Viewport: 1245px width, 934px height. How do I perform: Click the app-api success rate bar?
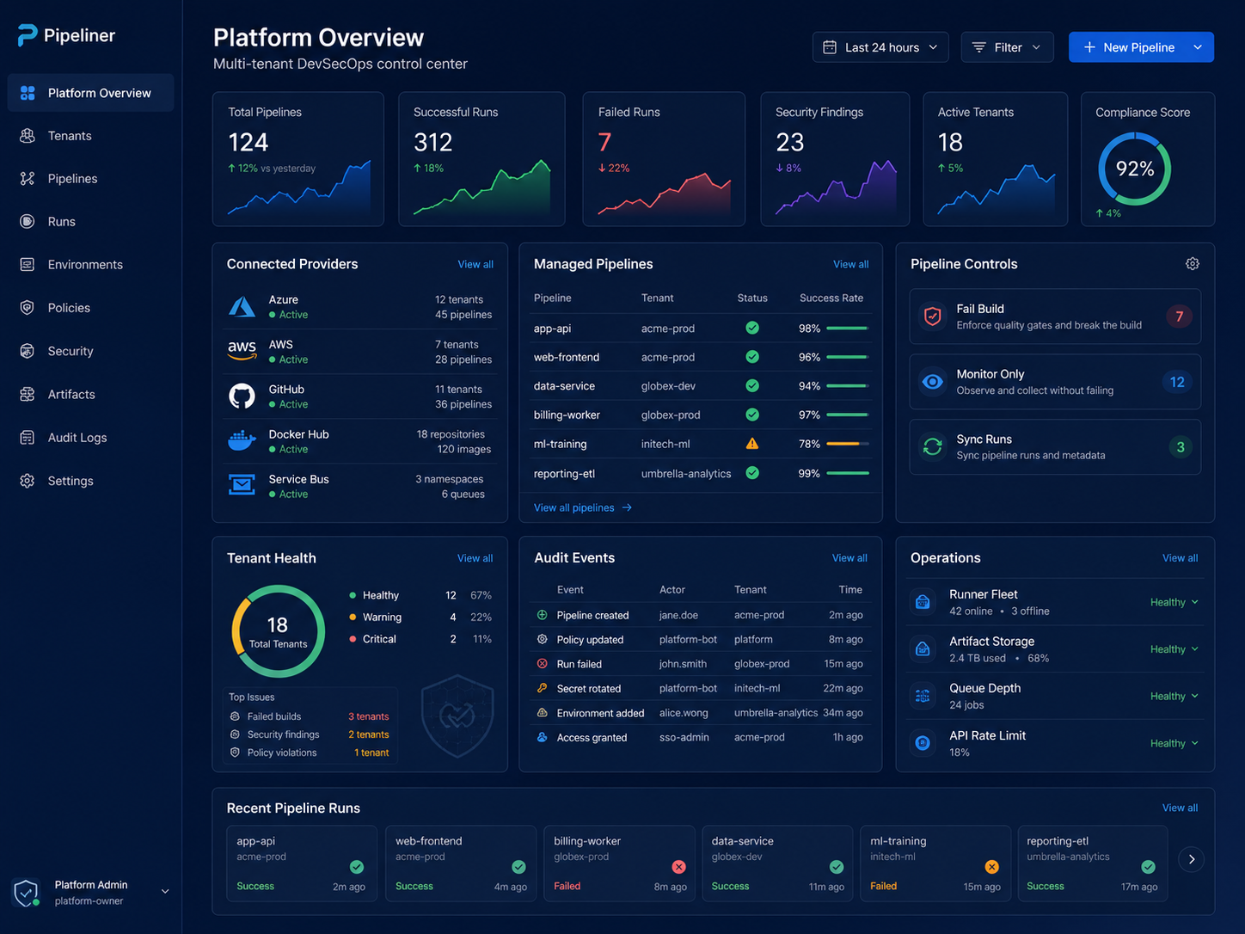tap(848, 329)
